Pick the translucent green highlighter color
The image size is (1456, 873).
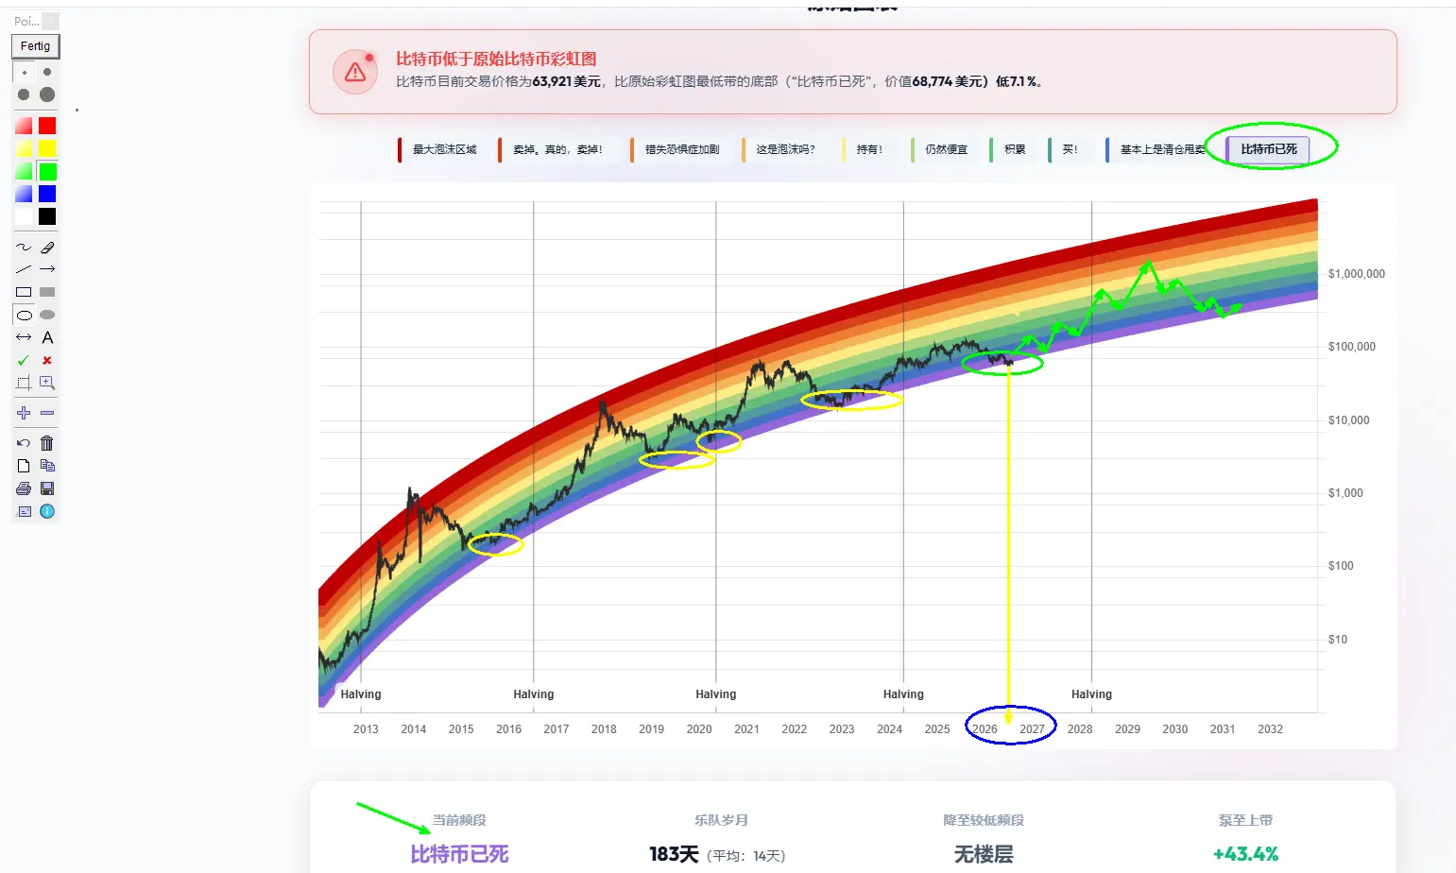pos(24,171)
